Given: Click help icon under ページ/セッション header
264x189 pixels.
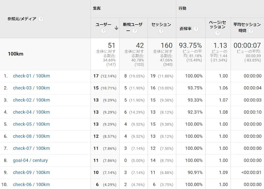Looking at the screenshot, I should (218, 33).
